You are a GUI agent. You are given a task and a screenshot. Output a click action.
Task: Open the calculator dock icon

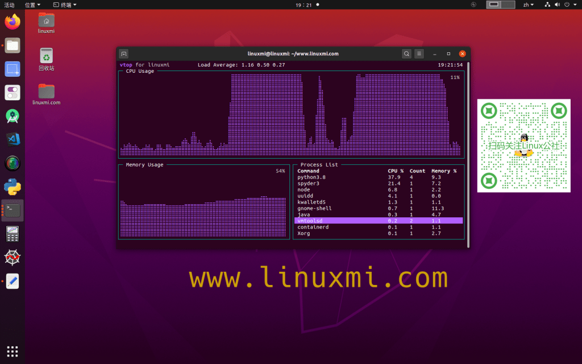[13, 234]
